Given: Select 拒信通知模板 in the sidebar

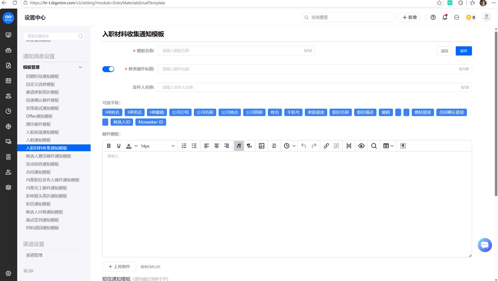Looking at the screenshot, I should [x=38, y=204].
